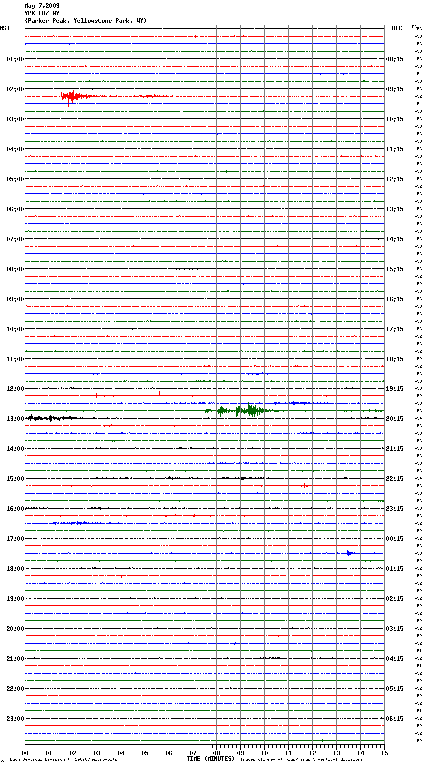The height and width of the screenshot is (766, 424).
Task: Click the '02:15' UTC time label
Action: click(x=395, y=598)
